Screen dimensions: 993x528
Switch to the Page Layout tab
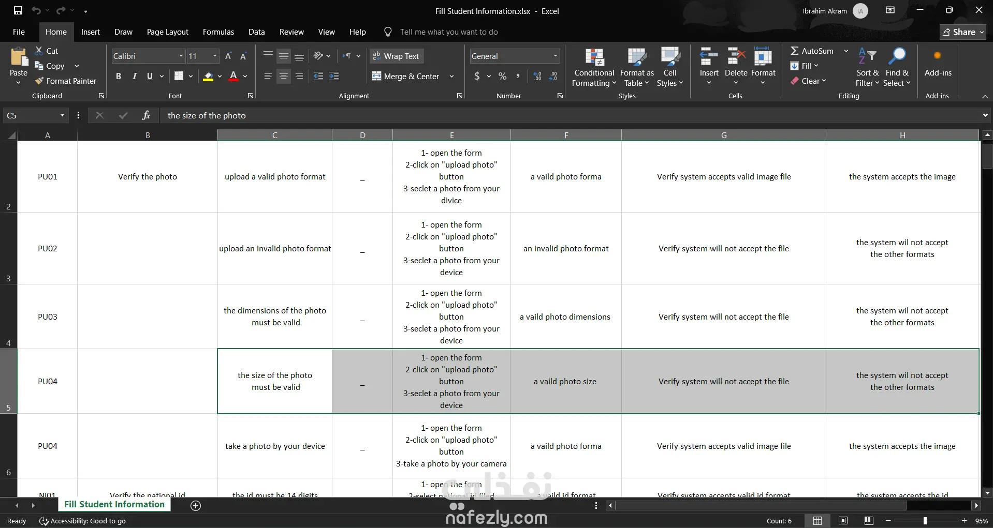tap(167, 32)
